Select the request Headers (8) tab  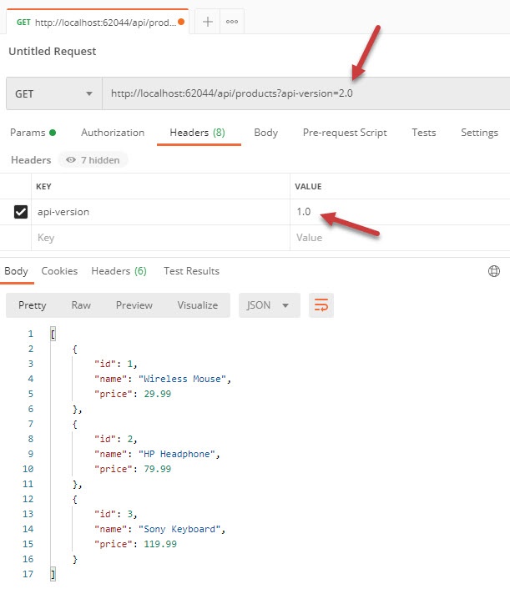(198, 133)
